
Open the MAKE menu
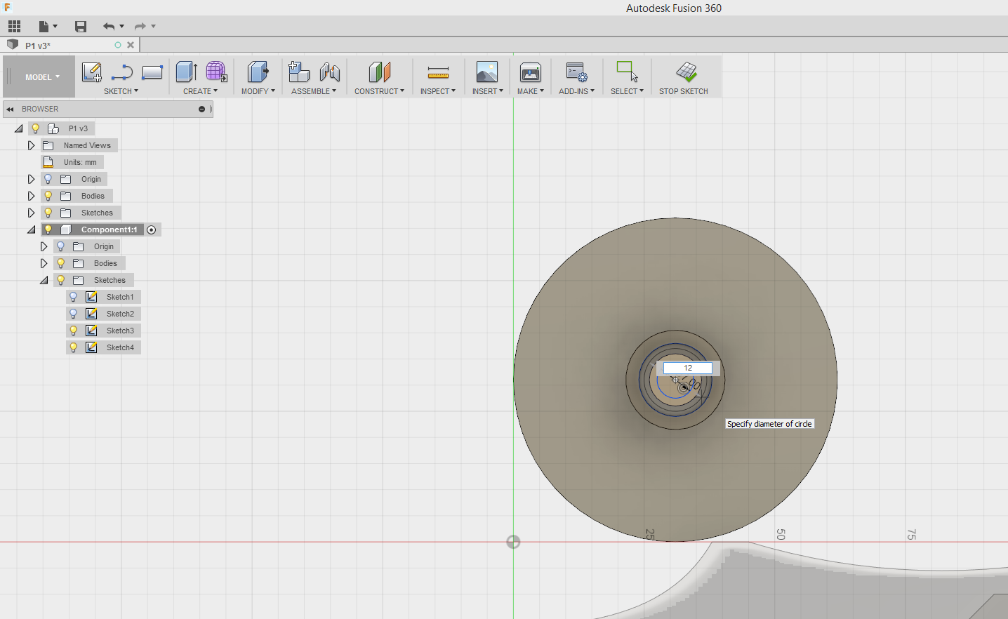(530, 91)
